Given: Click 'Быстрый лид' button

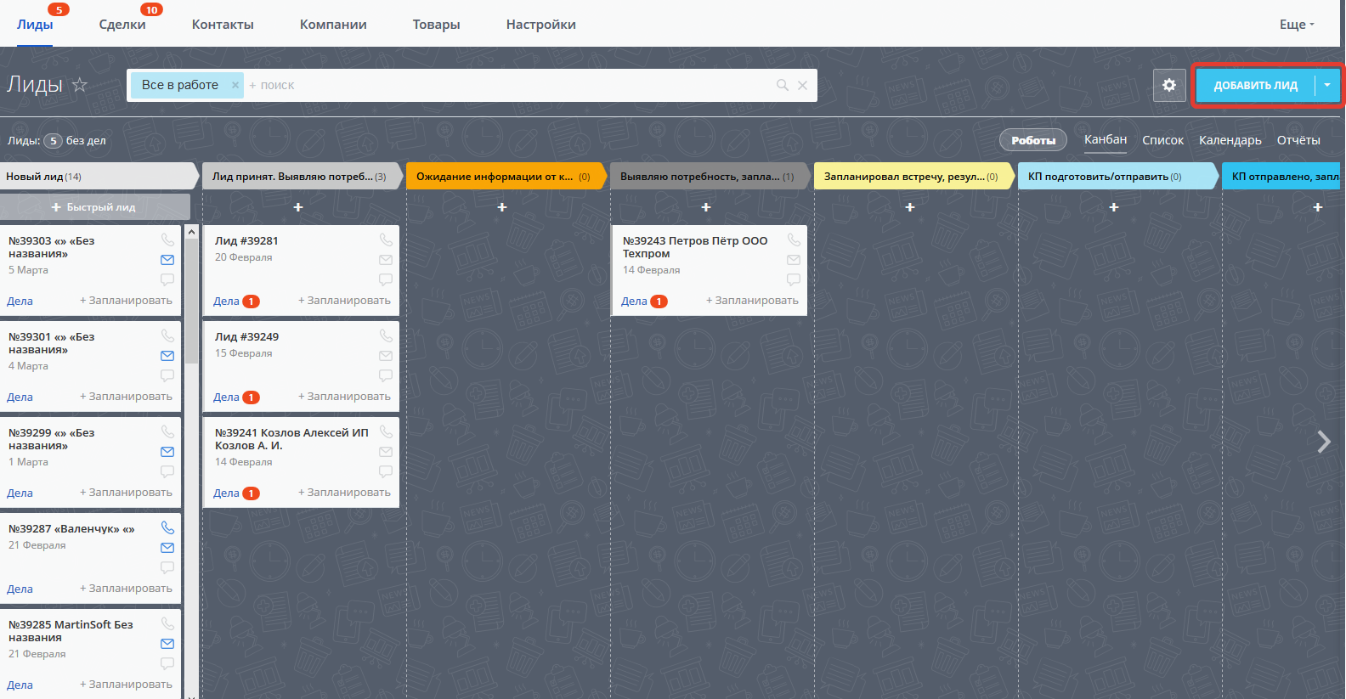Looking at the screenshot, I should pos(93,207).
